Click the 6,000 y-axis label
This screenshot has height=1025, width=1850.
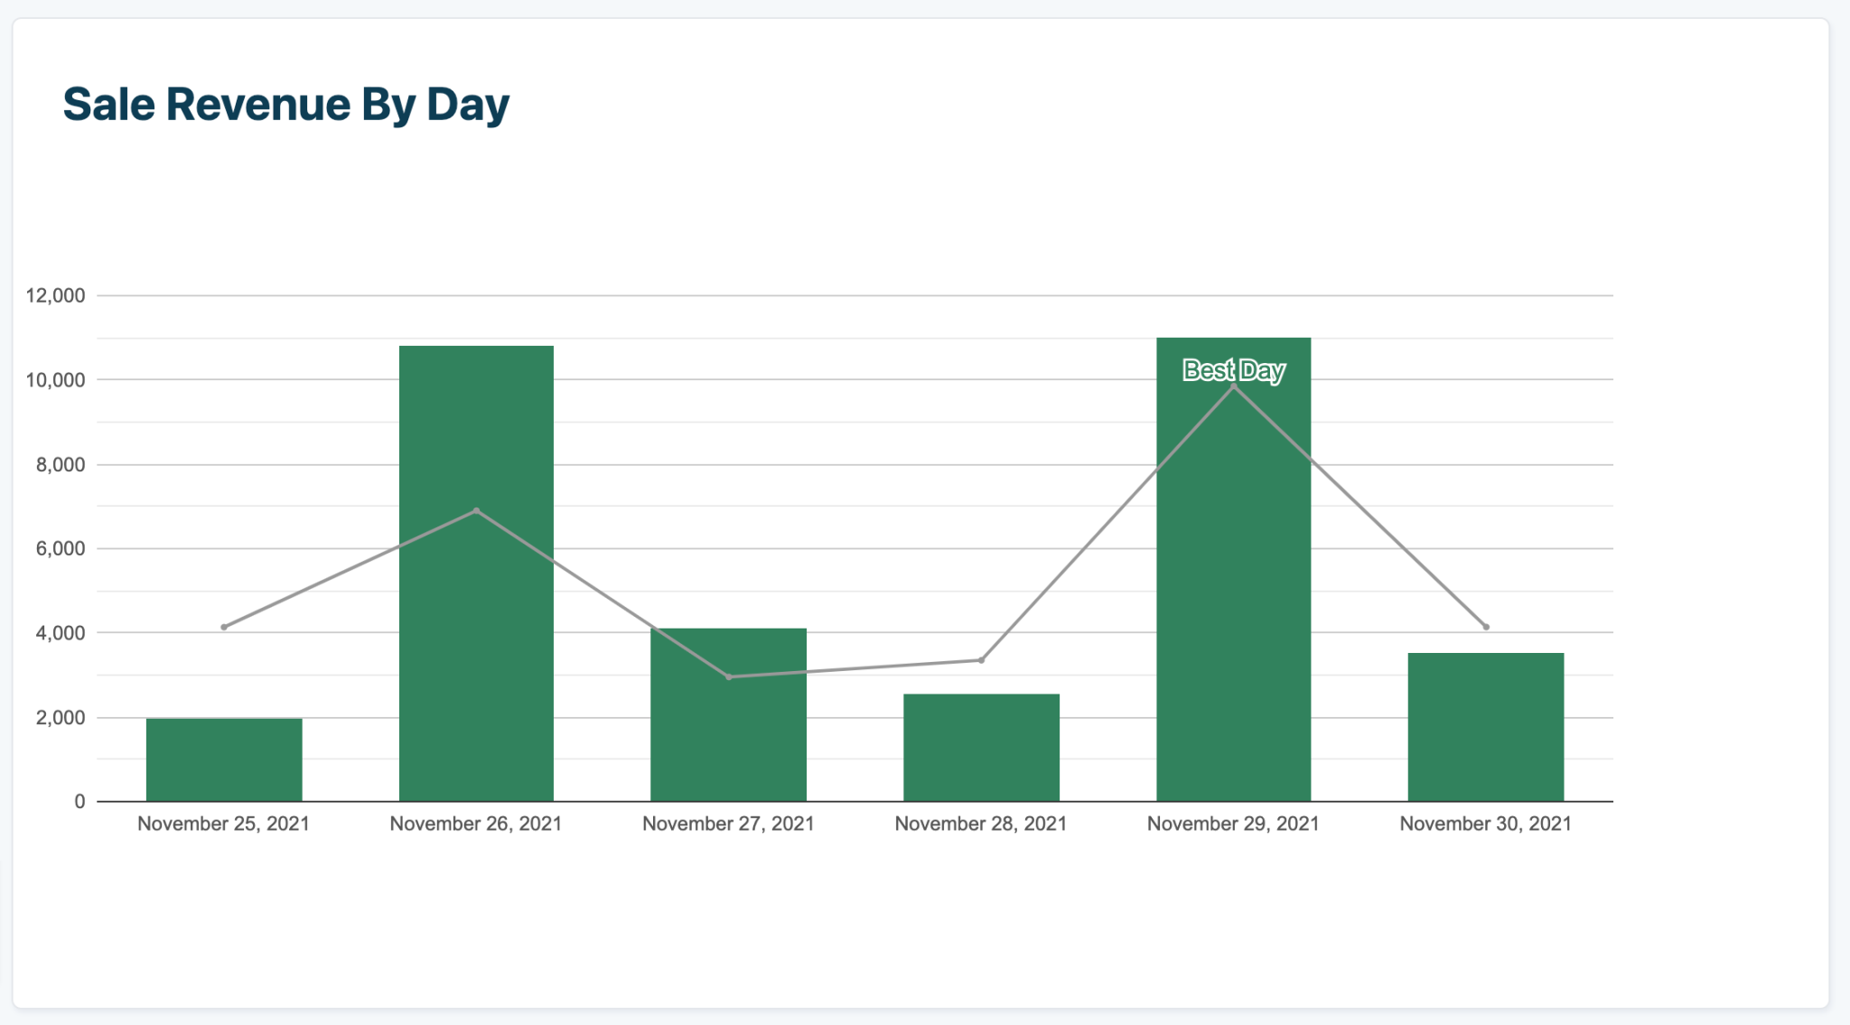pyautogui.click(x=61, y=548)
